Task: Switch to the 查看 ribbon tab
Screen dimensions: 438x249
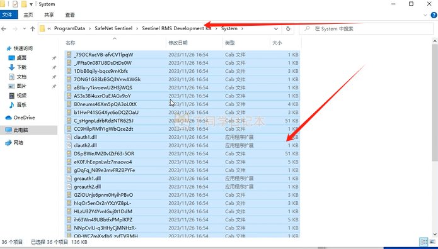Action: (70, 15)
